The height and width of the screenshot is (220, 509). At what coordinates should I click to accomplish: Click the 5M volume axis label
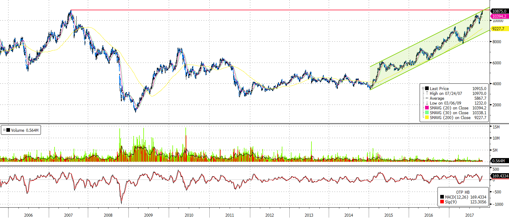495,150
